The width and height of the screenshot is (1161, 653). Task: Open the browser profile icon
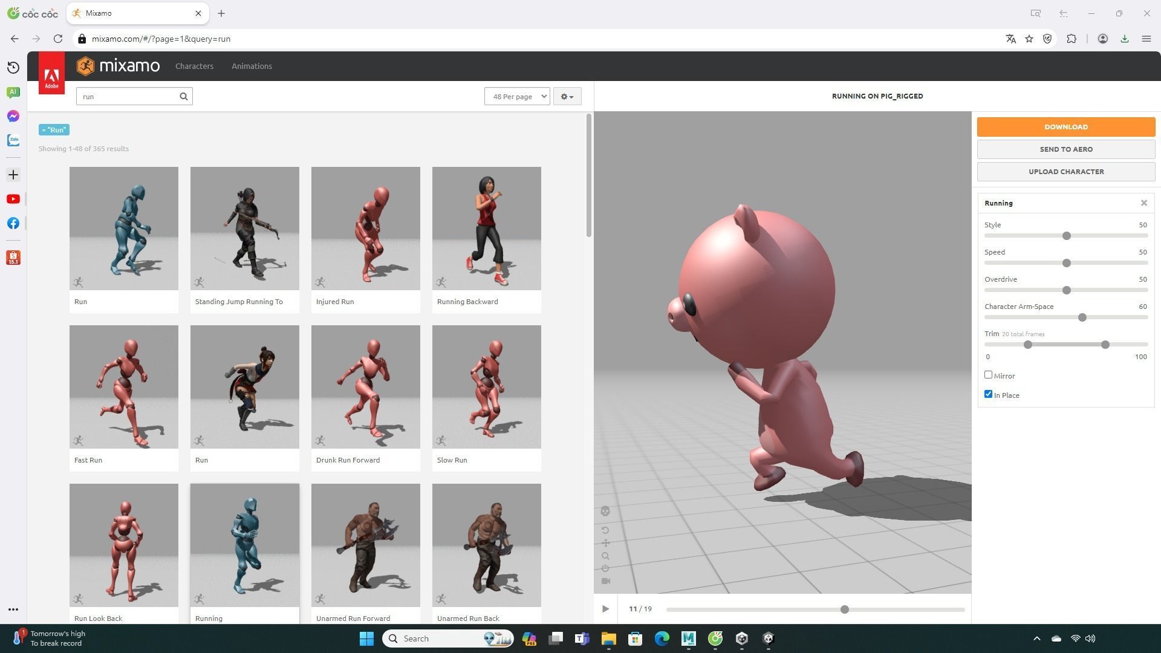1103,39
